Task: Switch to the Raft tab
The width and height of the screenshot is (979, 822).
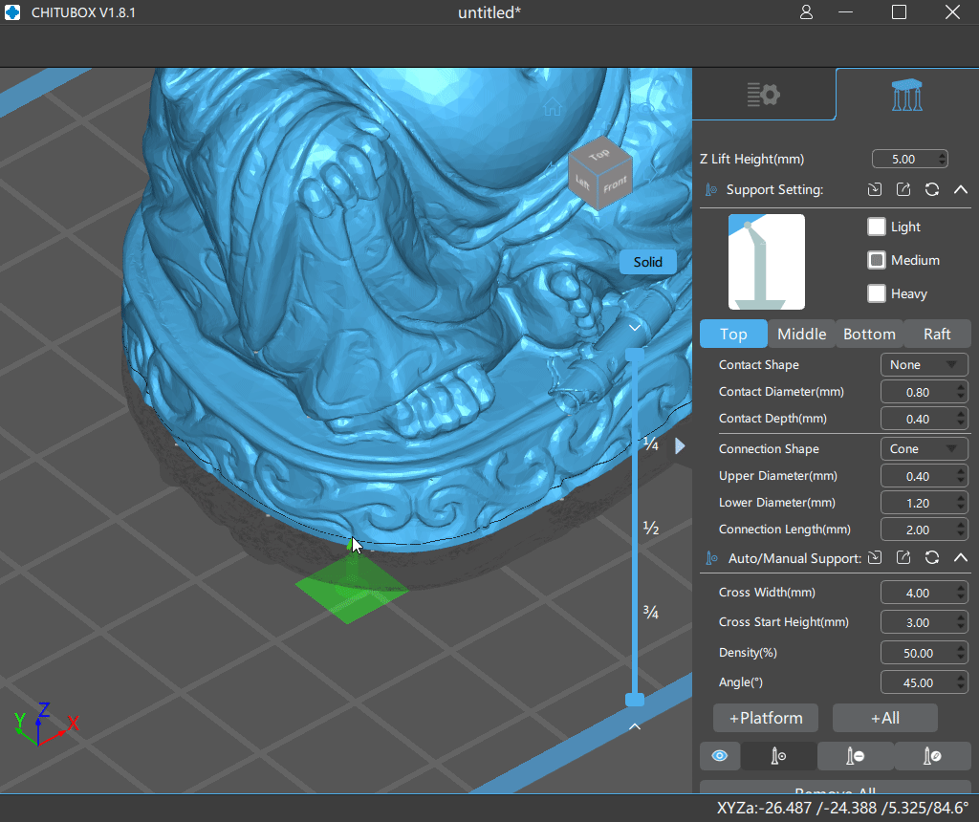Action: click(x=937, y=334)
